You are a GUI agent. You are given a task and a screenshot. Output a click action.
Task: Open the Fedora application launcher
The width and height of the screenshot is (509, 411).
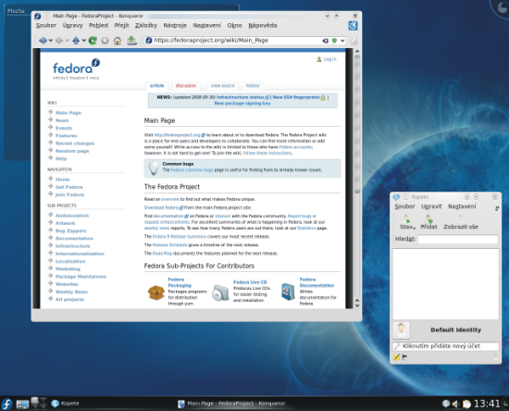pyautogui.click(x=6, y=404)
